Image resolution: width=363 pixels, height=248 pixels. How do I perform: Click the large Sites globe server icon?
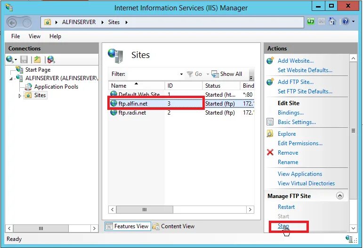click(x=115, y=56)
